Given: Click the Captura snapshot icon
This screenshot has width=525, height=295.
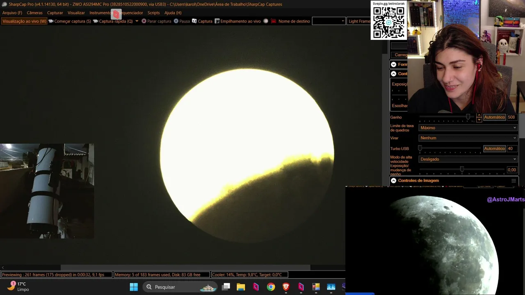Looking at the screenshot, I should coord(194,21).
